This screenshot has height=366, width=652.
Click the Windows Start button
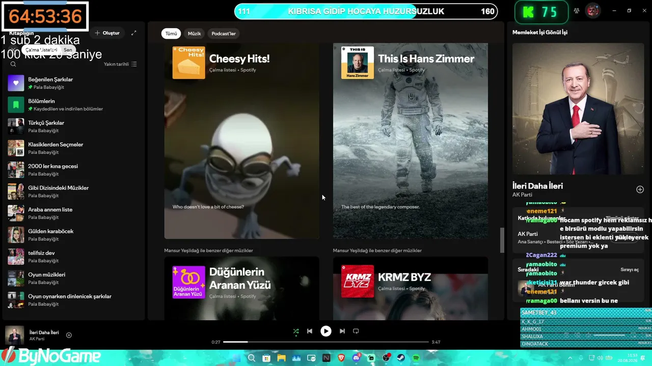point(236,358)
